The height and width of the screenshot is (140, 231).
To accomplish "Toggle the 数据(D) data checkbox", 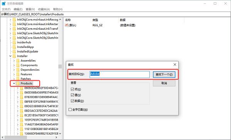I will 72,101.
